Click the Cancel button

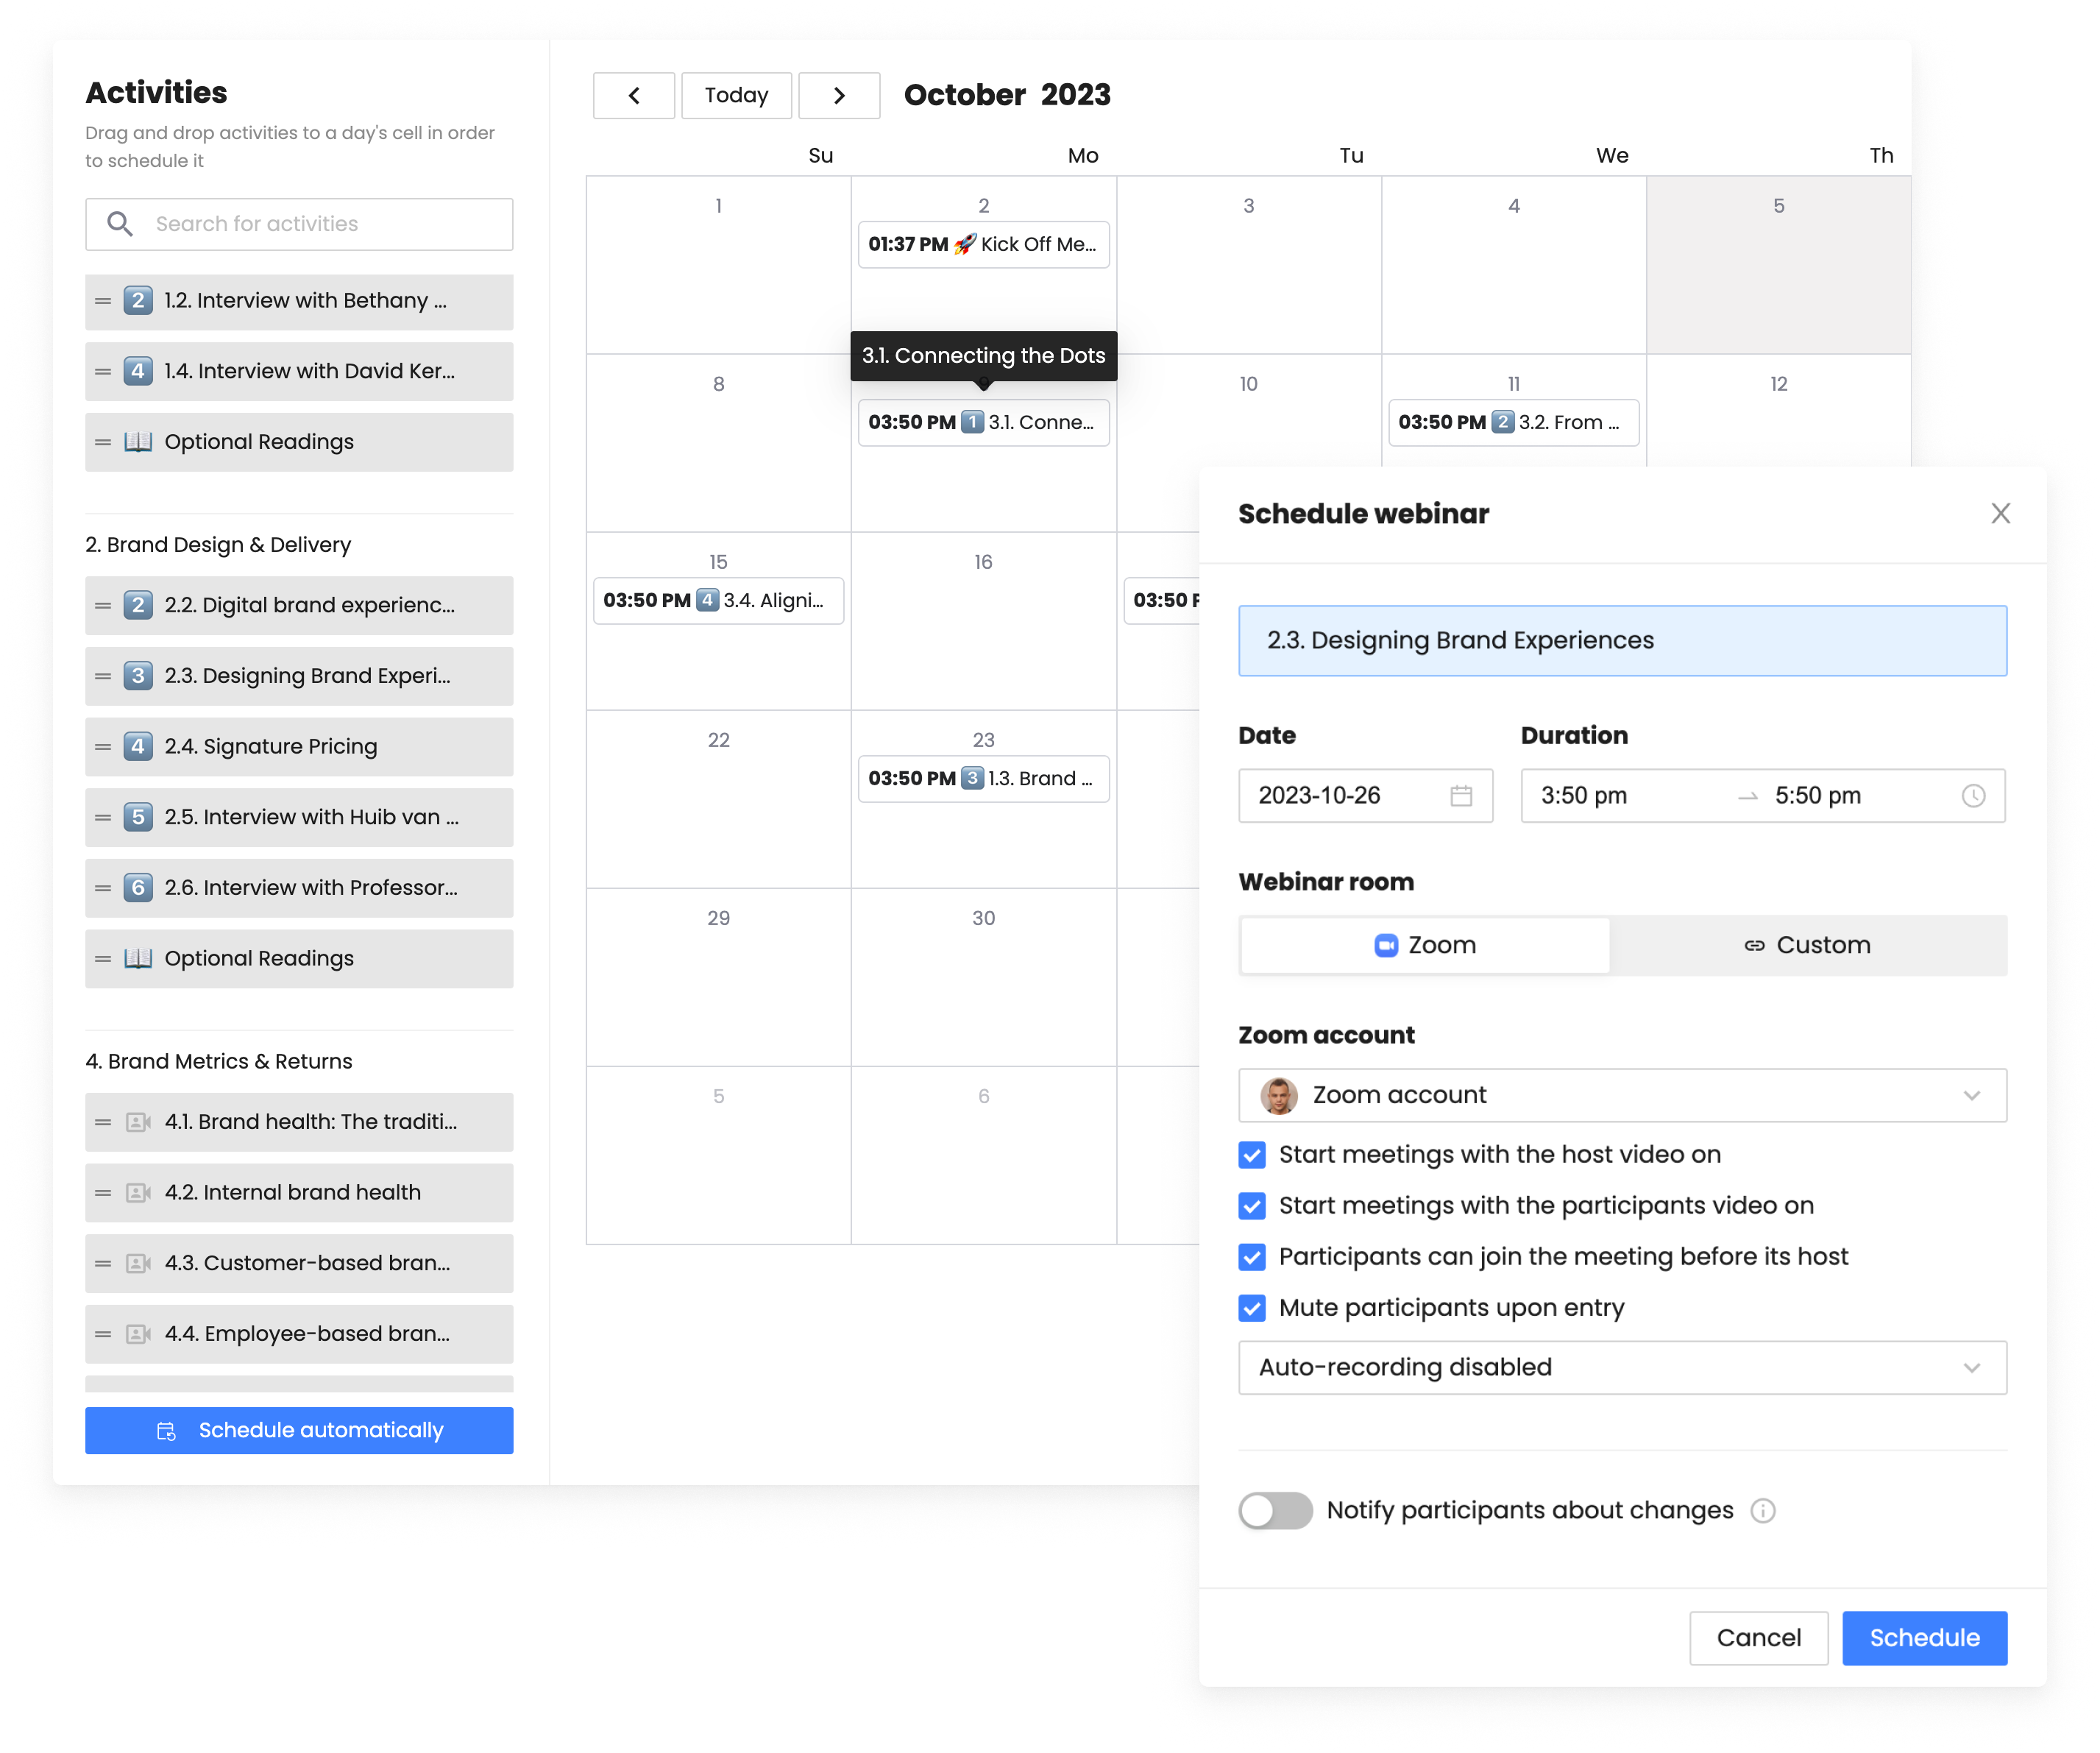pos(1758,1638)
